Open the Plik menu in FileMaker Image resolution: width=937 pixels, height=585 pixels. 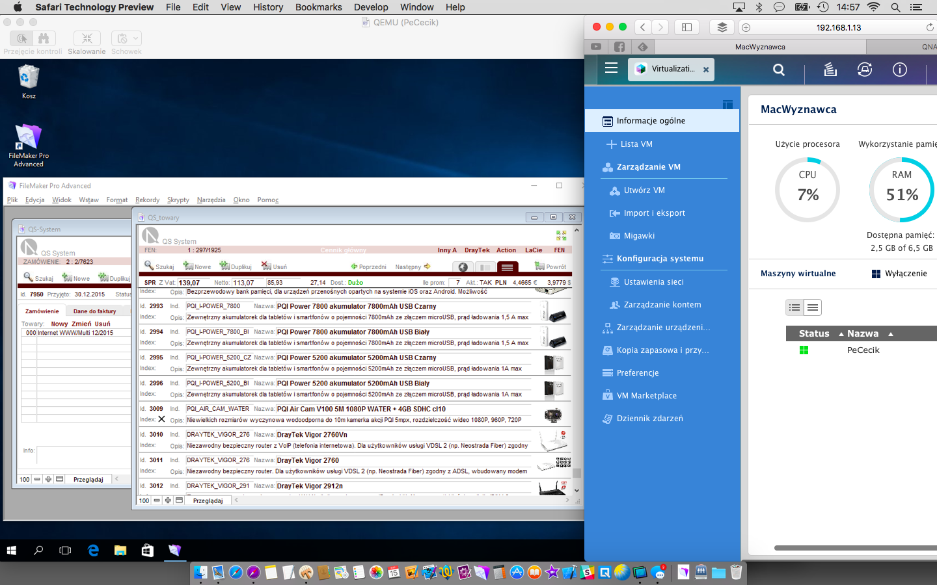(12, 200)
